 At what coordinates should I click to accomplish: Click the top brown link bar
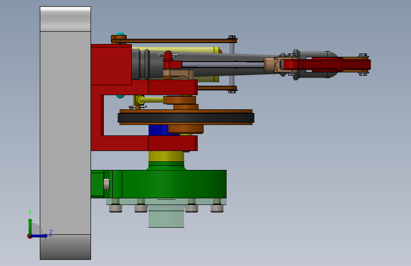click(174, 41)
